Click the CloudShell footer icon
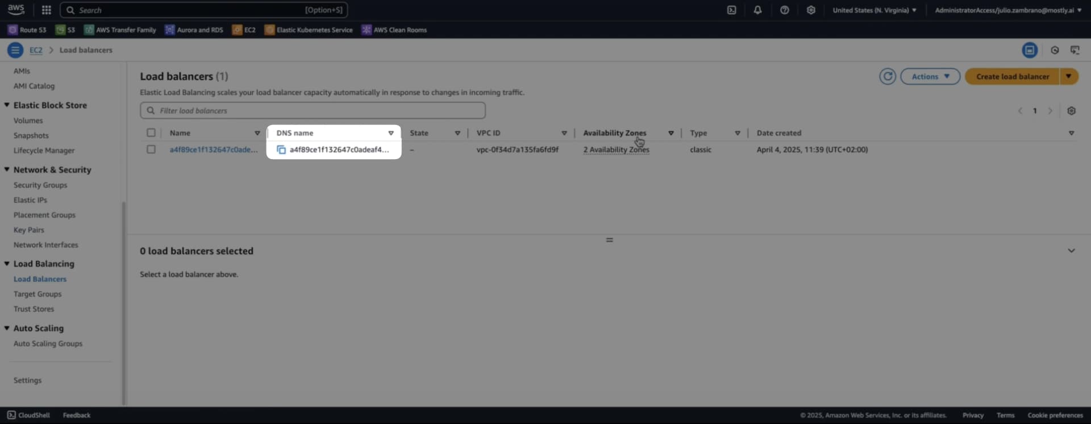 click(11, 415)
